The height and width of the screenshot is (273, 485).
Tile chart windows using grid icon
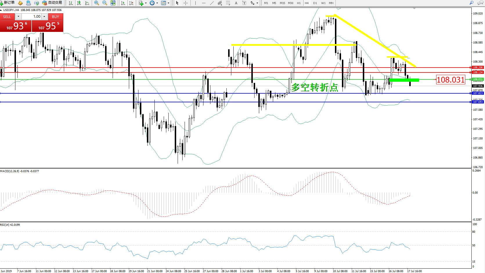[113, 3]
